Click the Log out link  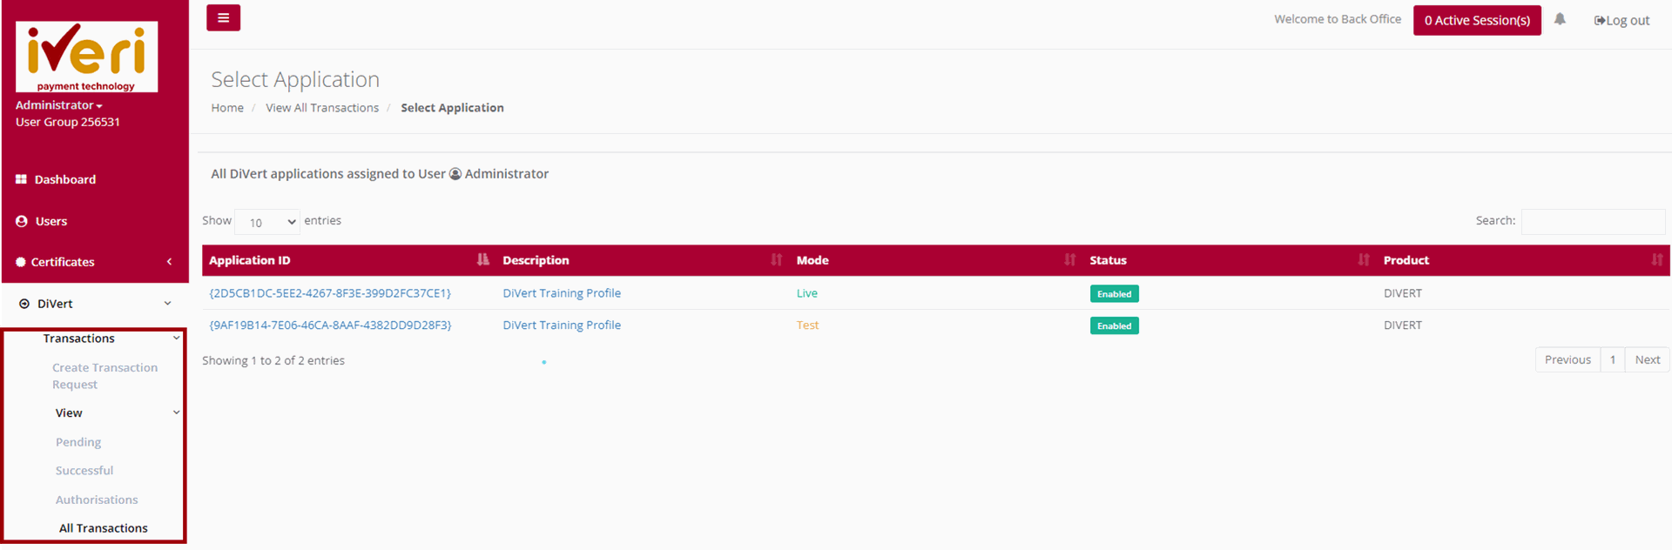[x=1621, y=20]
